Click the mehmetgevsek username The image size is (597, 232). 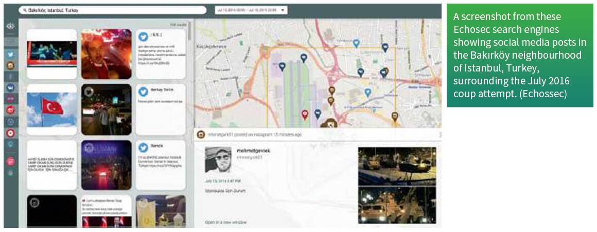(x=253, y=151)
